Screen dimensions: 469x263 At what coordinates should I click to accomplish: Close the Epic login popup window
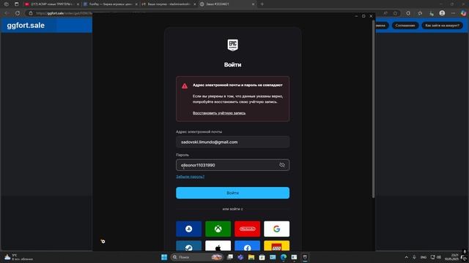(x=371, y=16)
